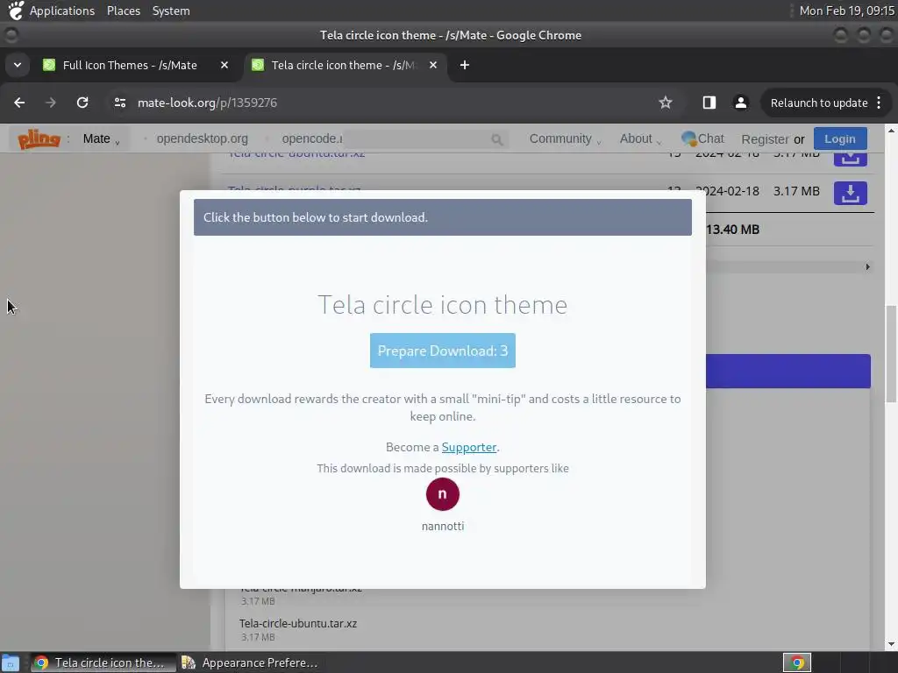This screenshot has height=673, width=898.
Task: Click the Relaunch to update button
Action: pos(818,103)
